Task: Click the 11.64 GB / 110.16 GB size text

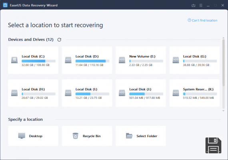Action: 90,65
